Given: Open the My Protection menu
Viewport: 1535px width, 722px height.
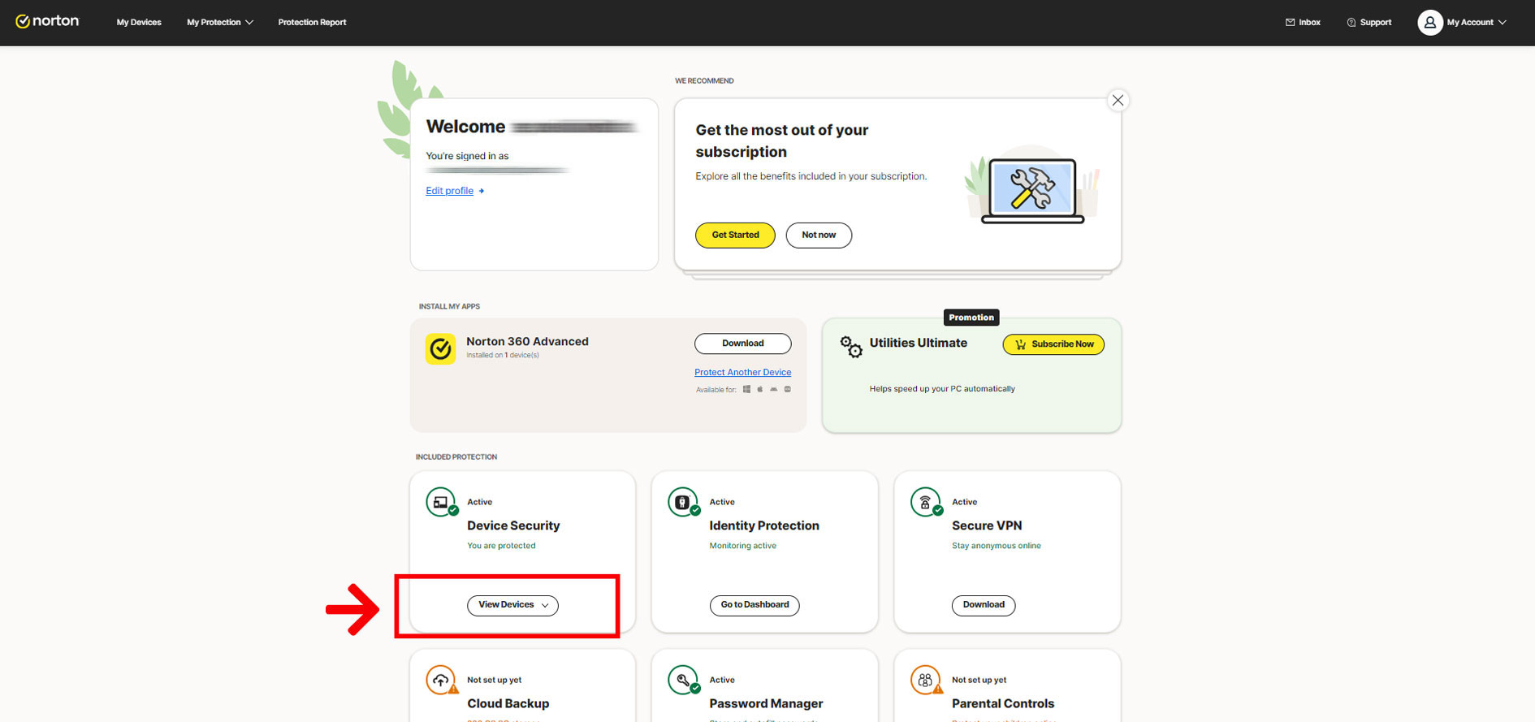Looking at the screenshot, I should (x=219, y=23).
